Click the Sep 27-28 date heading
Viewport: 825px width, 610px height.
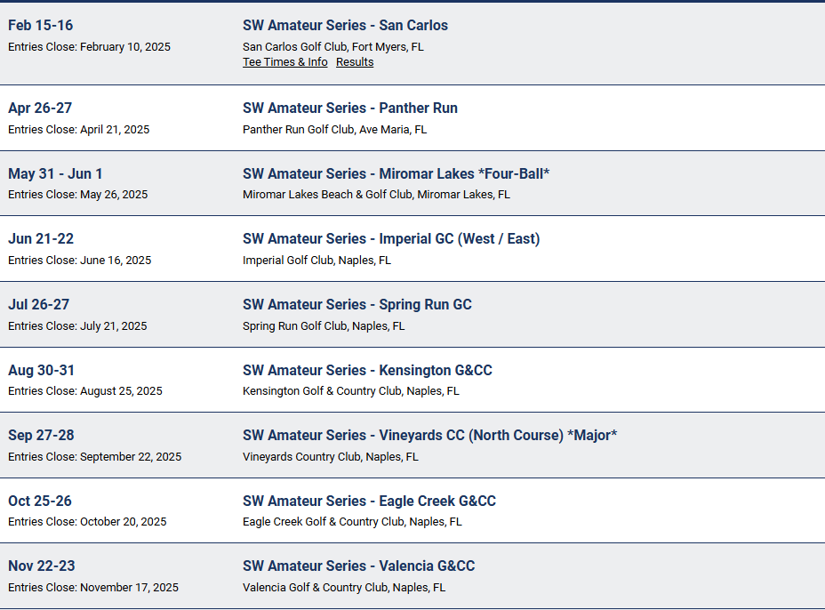(40, 435)
